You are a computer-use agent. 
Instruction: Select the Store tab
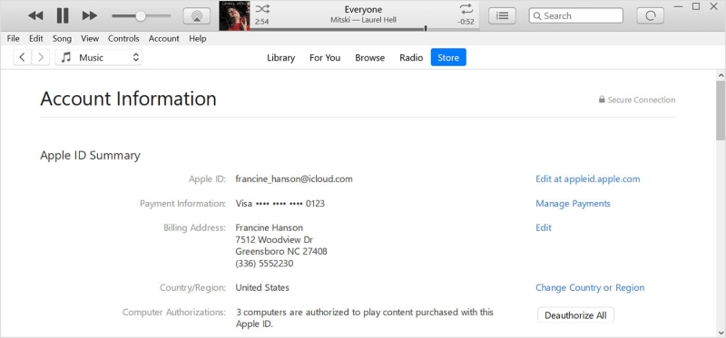[x=448, y=57]
